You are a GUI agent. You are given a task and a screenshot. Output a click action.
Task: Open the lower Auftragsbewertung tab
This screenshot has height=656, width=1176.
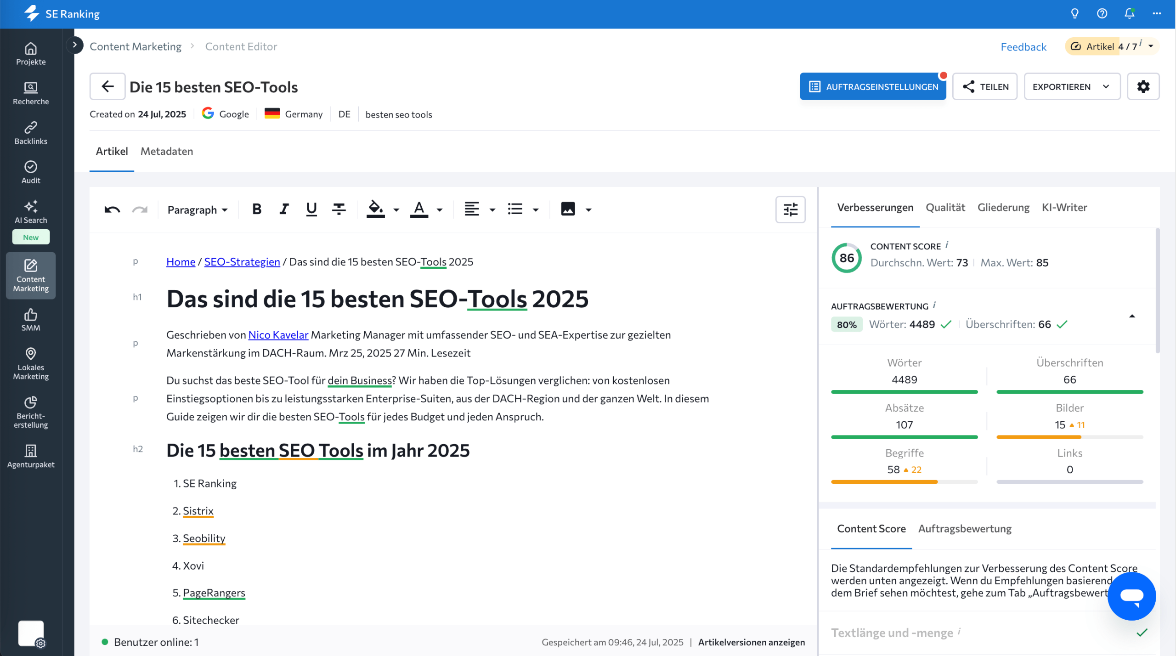(965, 528)
